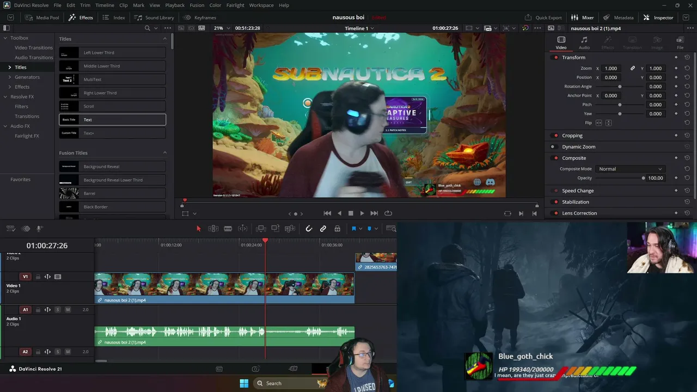Switch to the File inspector tab
This screenshot has height=392, width=697.
pos(680,43)
